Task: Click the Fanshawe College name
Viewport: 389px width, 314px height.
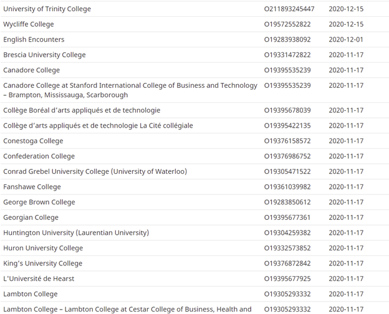Action: tap(32, 187)
